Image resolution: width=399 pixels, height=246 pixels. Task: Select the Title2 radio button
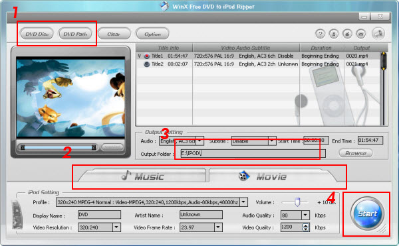pos(146,64)
